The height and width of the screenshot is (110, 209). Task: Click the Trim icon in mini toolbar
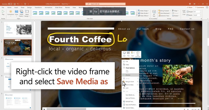tap(128, 53)
